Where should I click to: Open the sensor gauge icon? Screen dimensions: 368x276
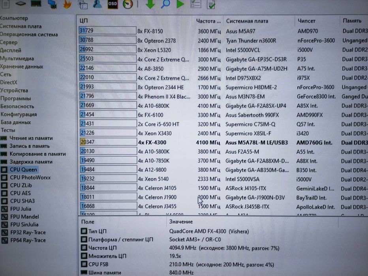[x=128, y=4]
